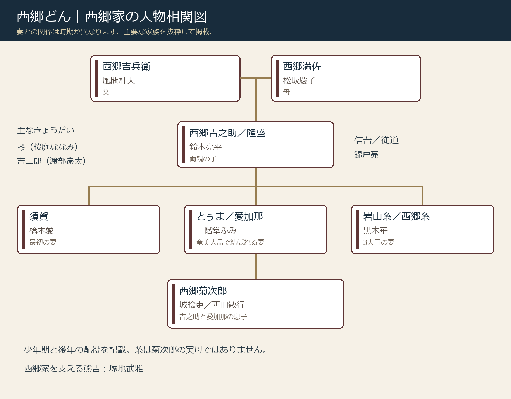Select the 西郷吉之助／隆盛 card
The image size is (511, 399).
coord(255,145)
